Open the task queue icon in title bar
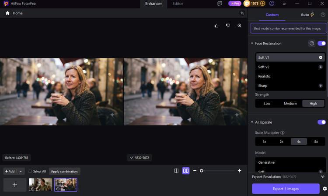328x196 pixels. click(x=220, y=3)
